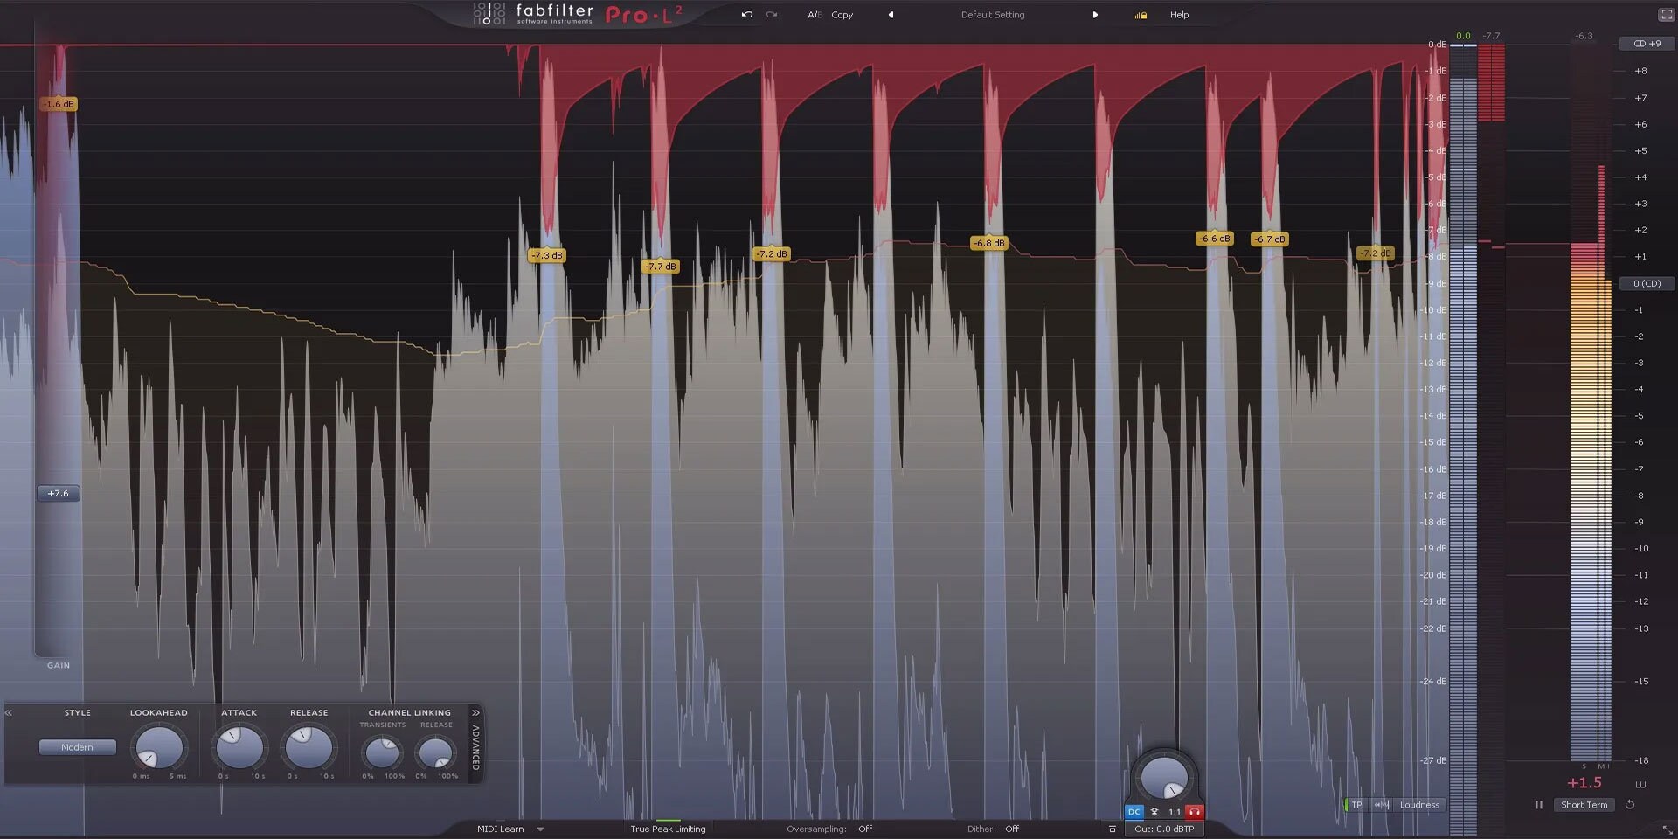Viewport: 1678px width, 839px height.
Task: Click the compact view icon near Out
Action: (1112, 829)
